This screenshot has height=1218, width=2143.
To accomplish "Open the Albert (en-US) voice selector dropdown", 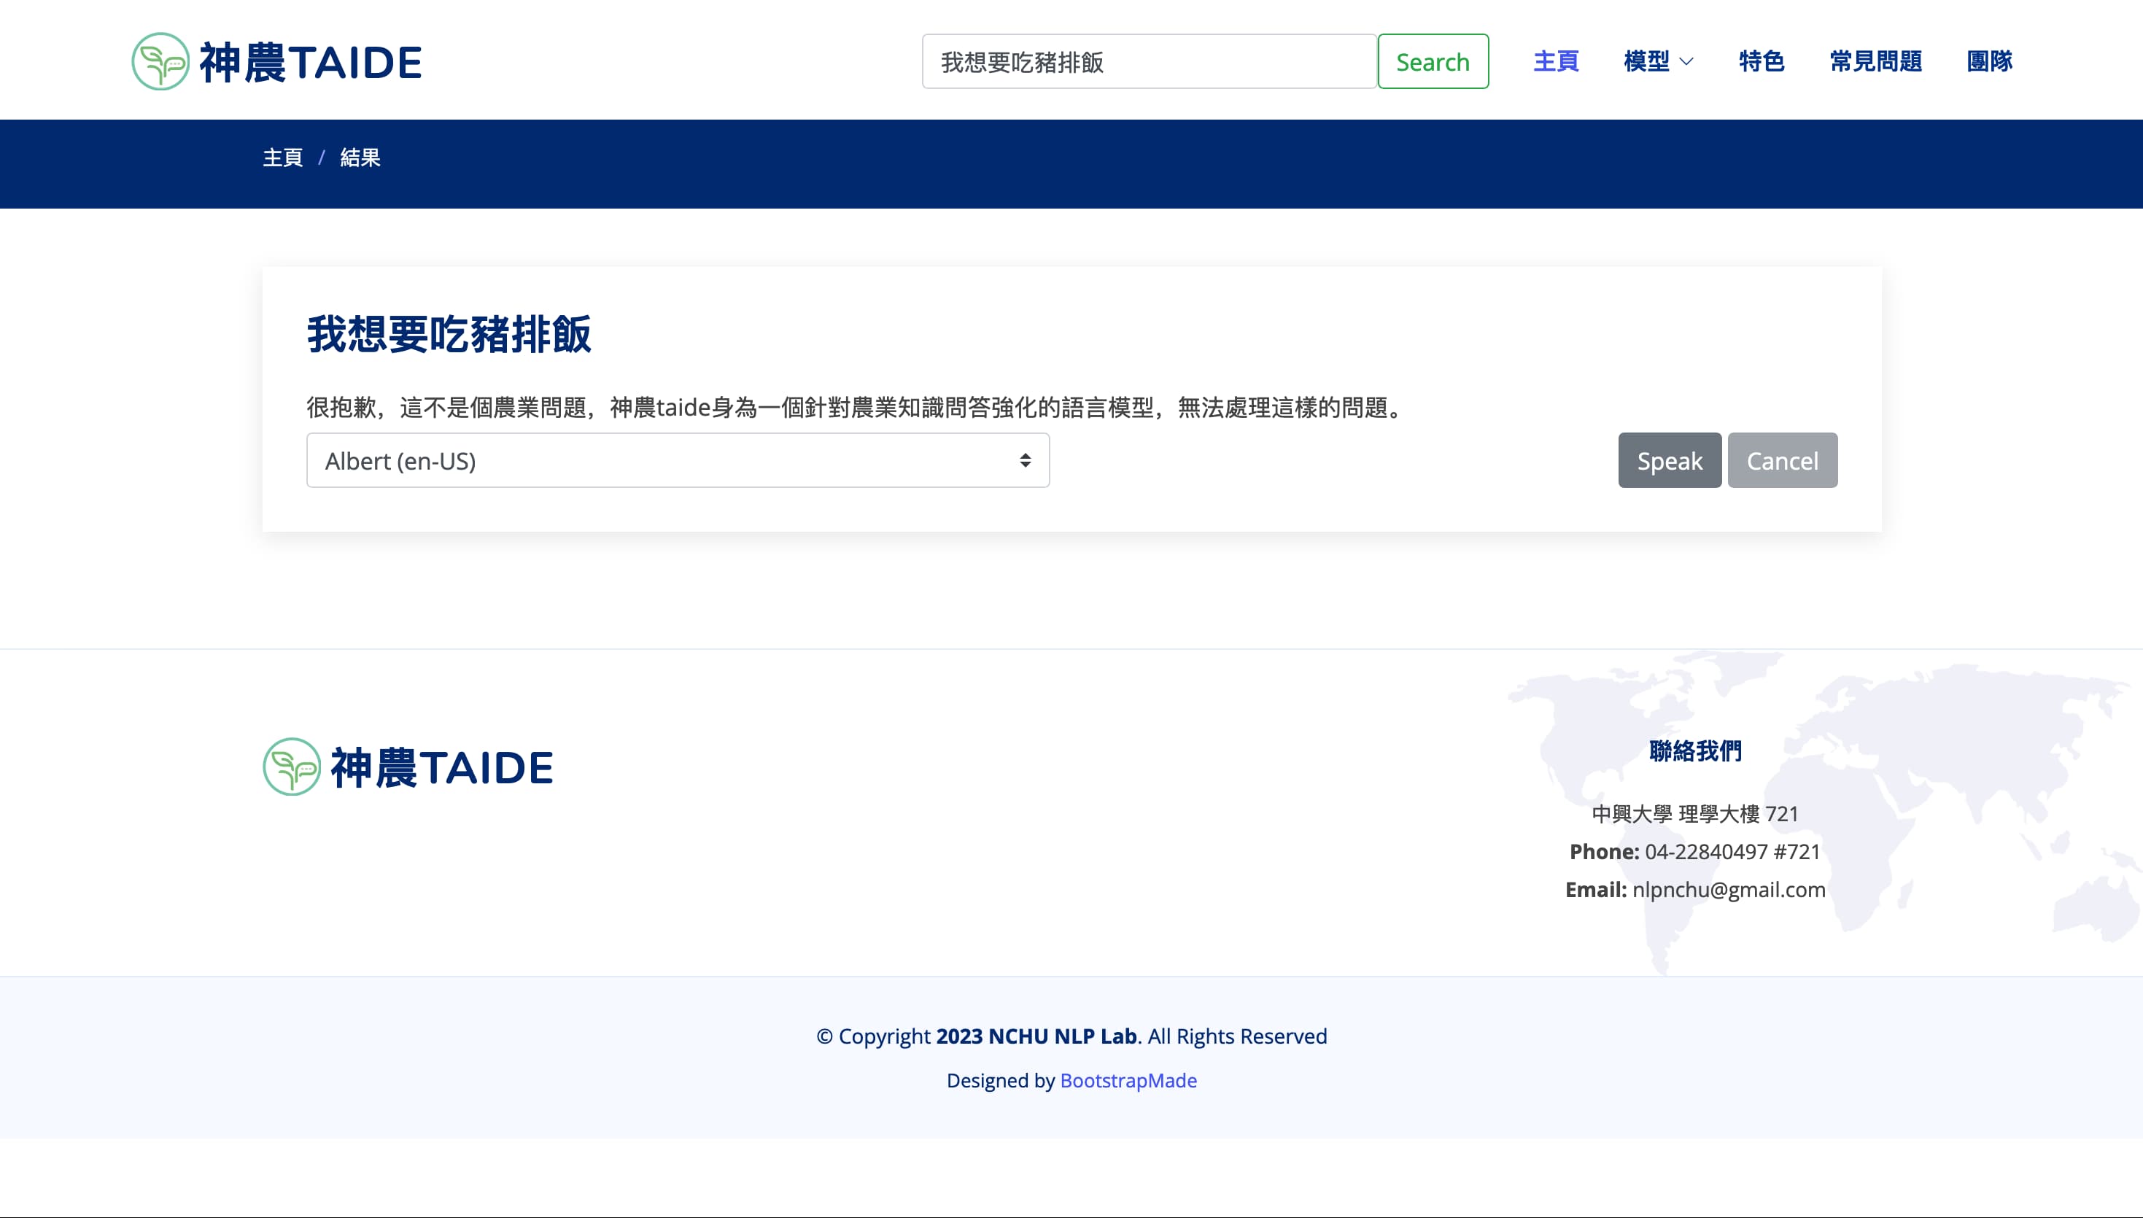I will (x=678, y=460).
